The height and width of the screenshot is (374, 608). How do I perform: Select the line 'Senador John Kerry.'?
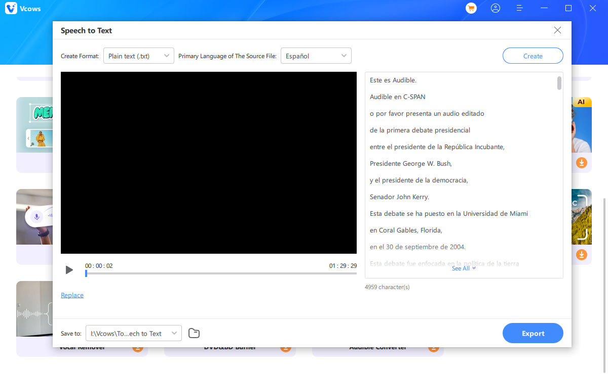tap(400, 197)
